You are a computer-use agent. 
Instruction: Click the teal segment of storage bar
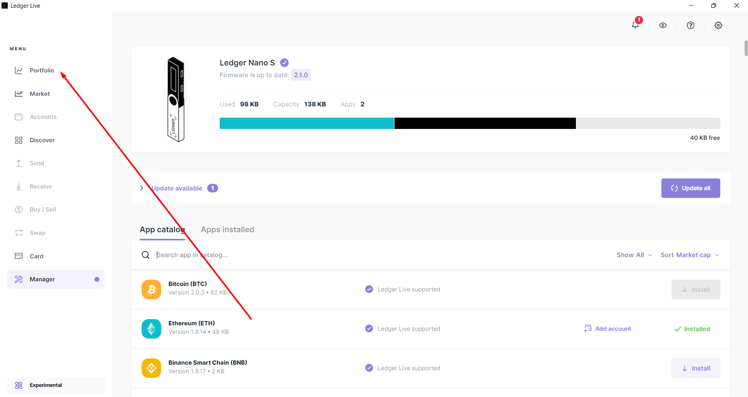tap(307, 123)
